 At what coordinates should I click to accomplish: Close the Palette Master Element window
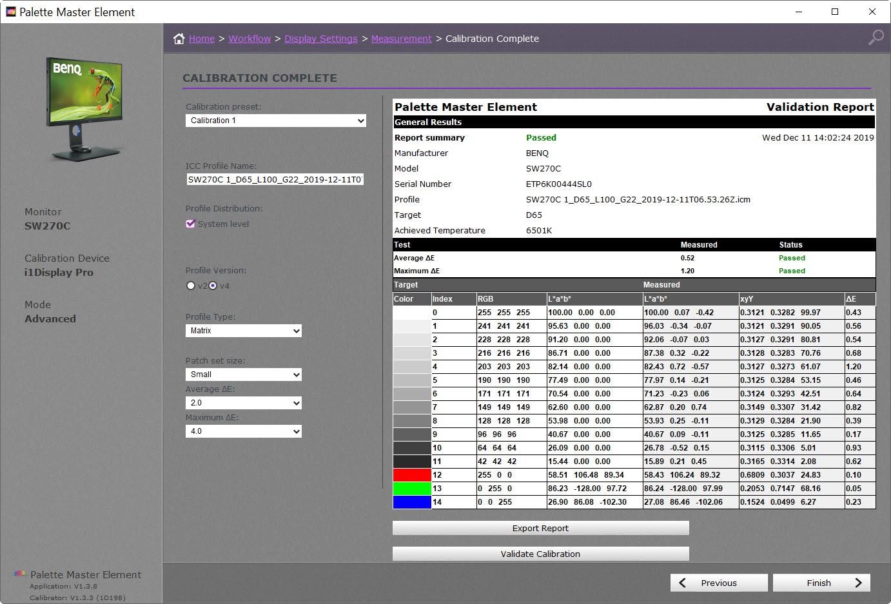pos(872,12)
